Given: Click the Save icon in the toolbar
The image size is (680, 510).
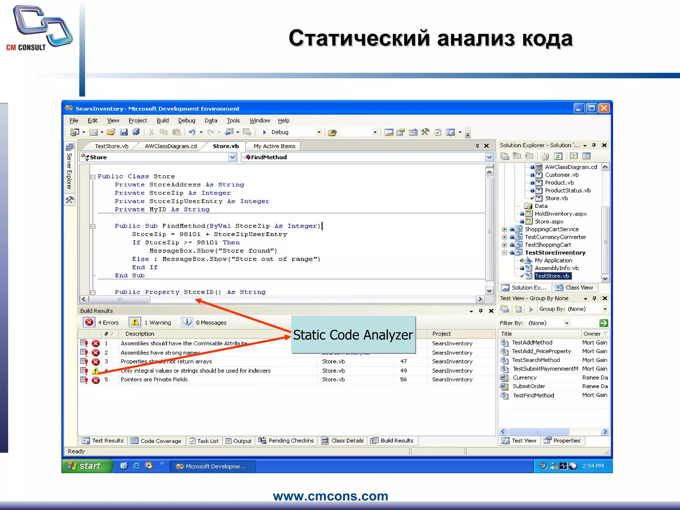Looking at the screenshot, I should [x=124, y=132].
